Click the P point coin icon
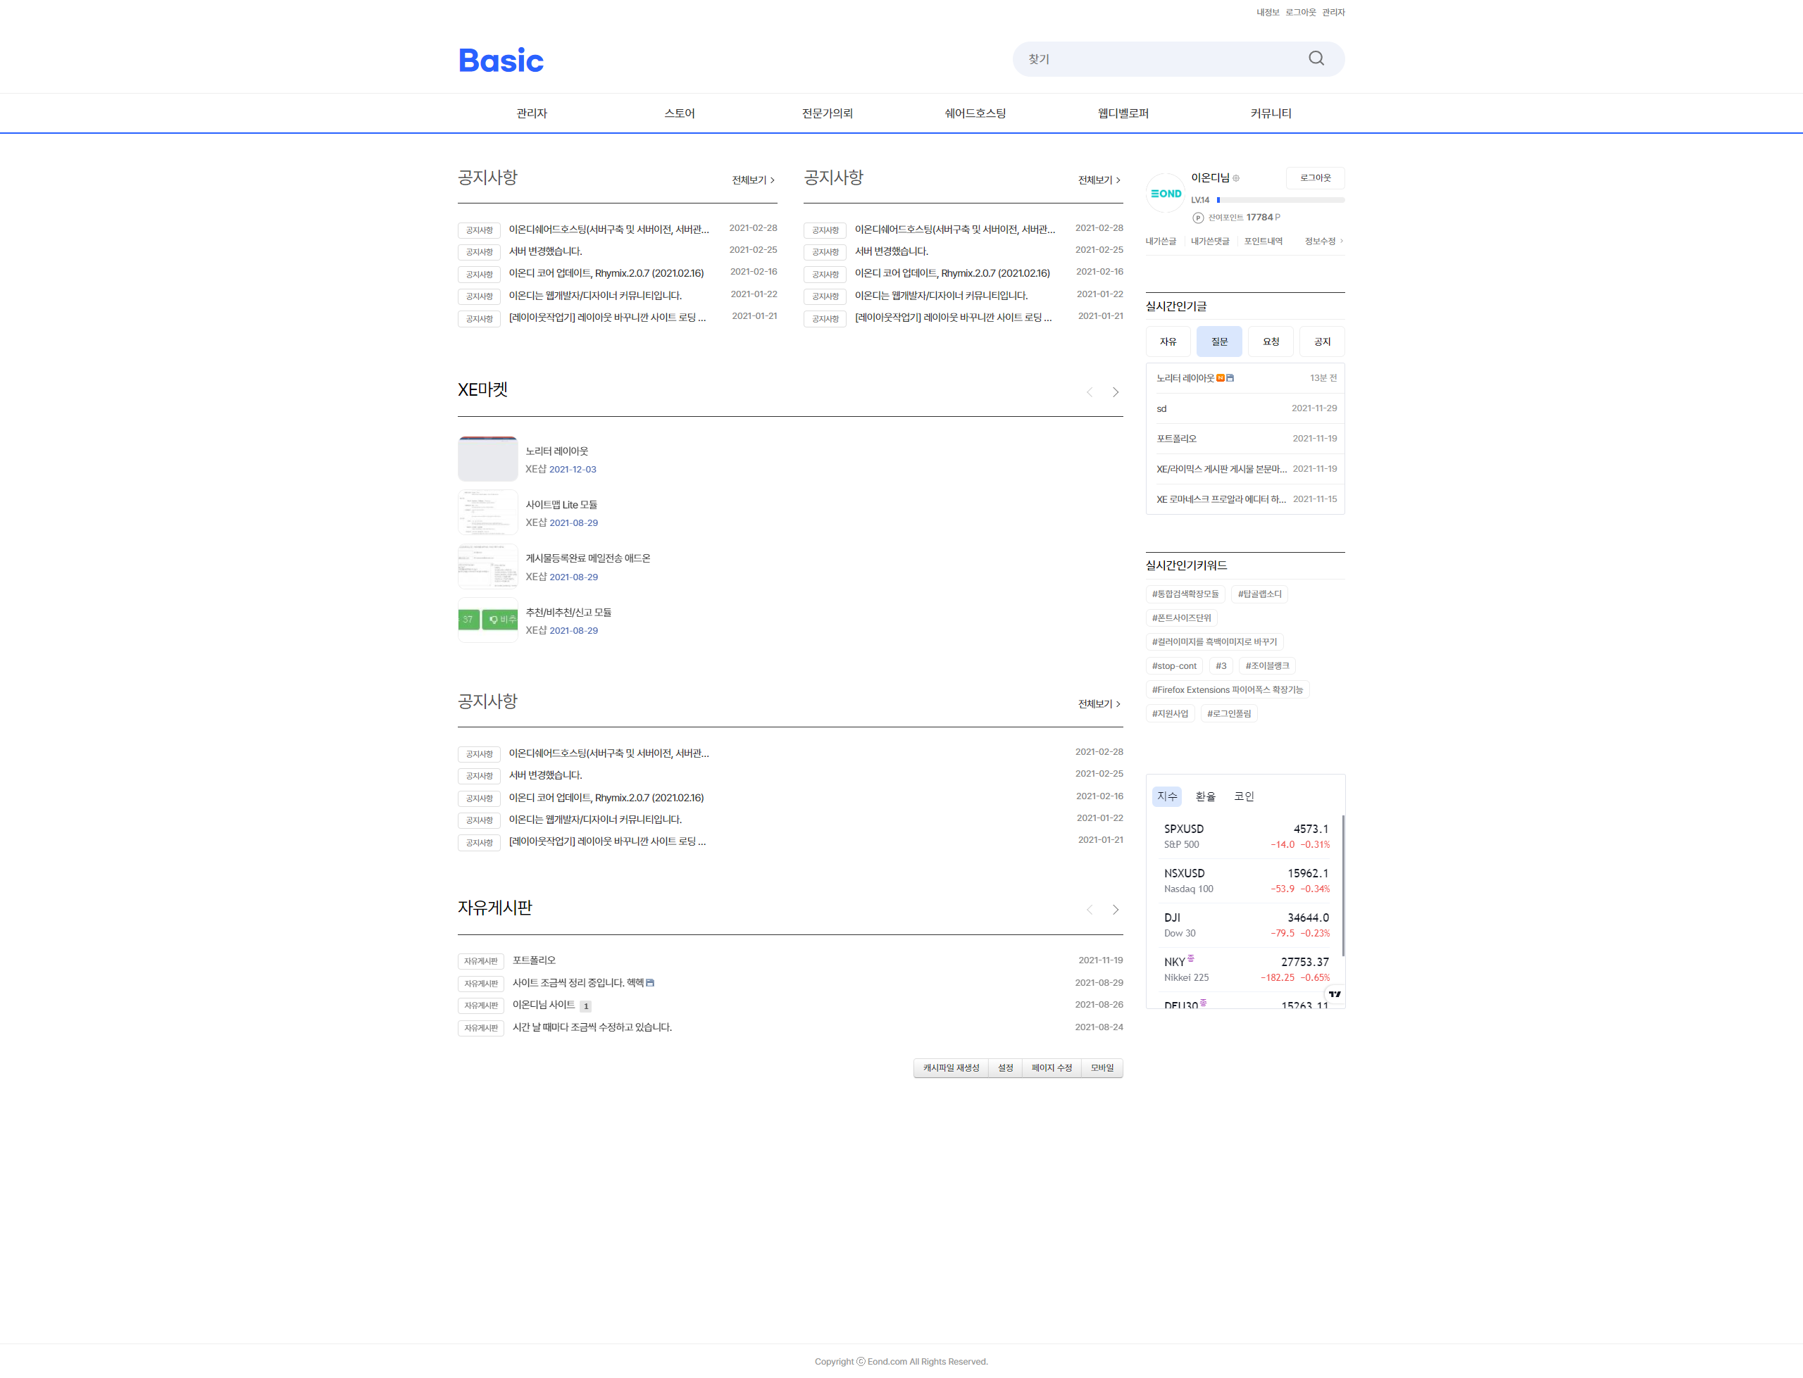Screen dimensions: 1803x1378 [x=1197, y=218]
